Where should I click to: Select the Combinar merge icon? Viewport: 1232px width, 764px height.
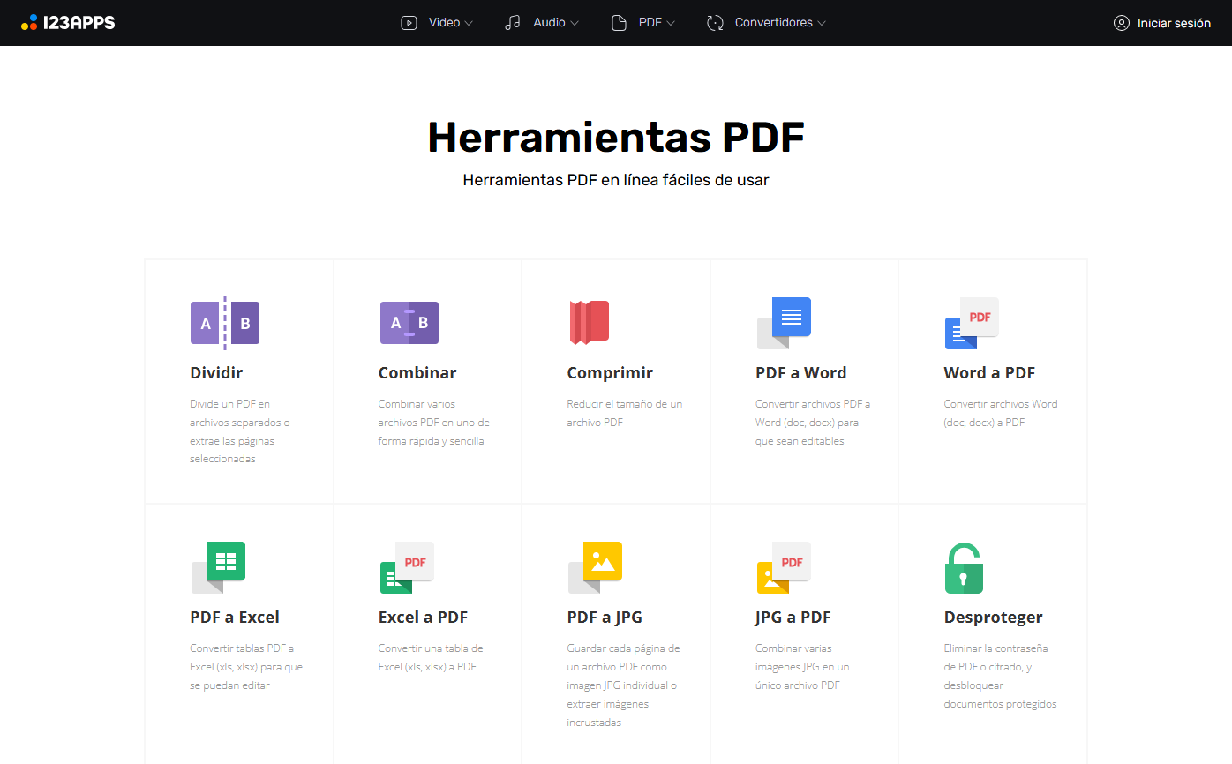(409, 323)
